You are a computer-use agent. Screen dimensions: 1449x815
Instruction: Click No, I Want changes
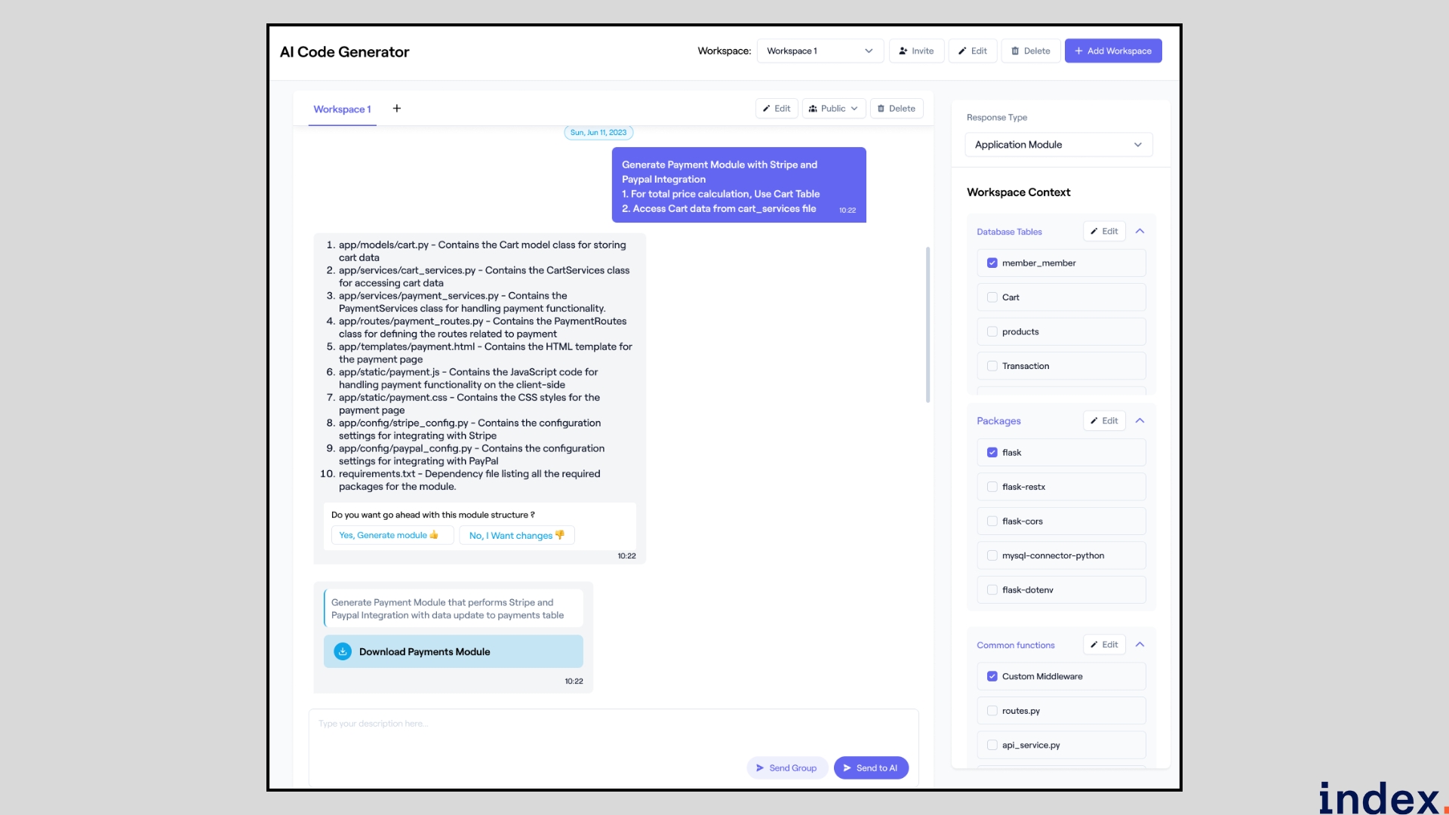516,535
